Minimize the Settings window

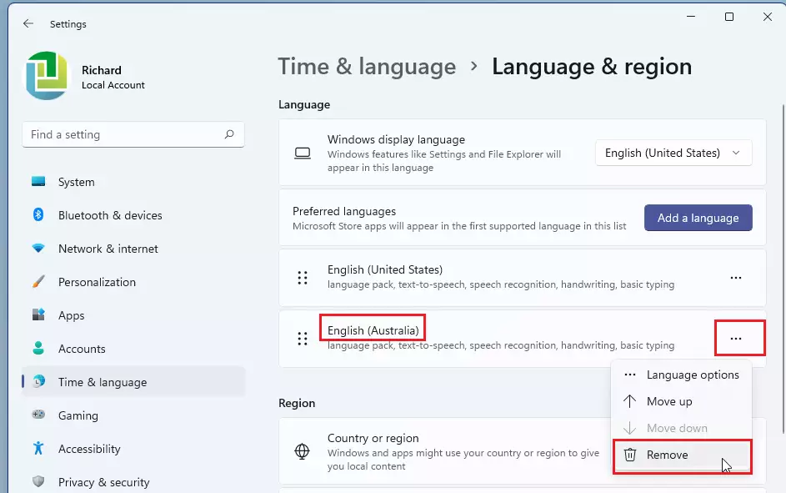click(x=691, y=17)
